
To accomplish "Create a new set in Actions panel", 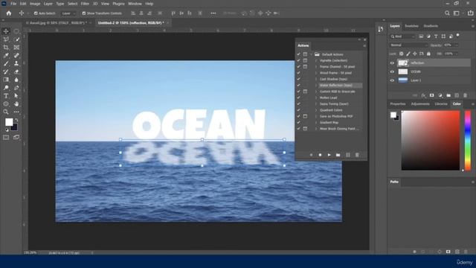I will [338, 155].
